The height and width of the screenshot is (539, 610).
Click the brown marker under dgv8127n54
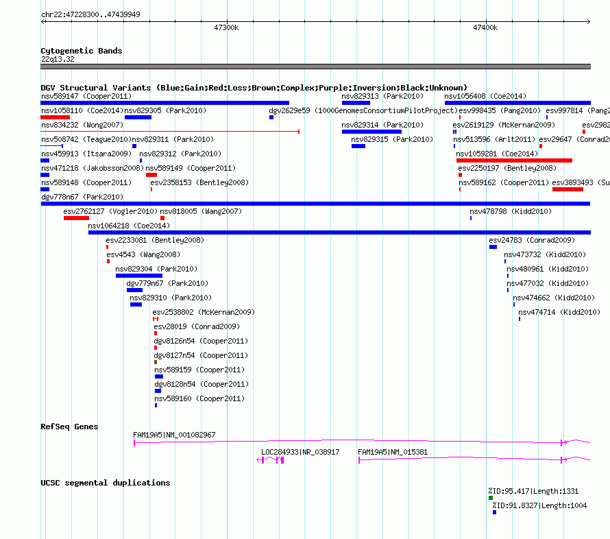[156, 362]
